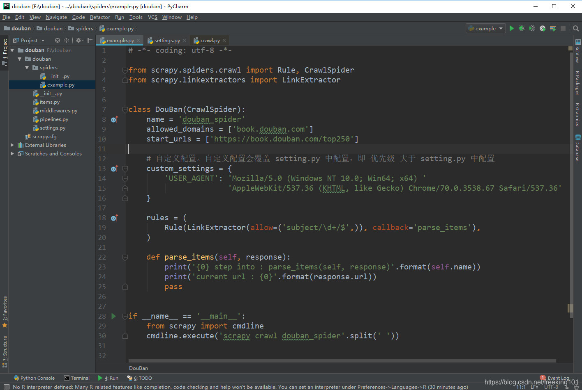The width and height of the screenshot is (582, 390).
Task: Click green run arrow at line 28
Action: (113, 316)
